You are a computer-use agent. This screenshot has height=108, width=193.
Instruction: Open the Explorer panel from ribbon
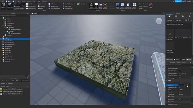3,6
